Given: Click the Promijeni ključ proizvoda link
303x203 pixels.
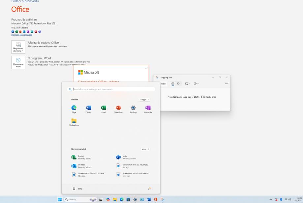Looking at the screenshot, I should pos(22,35).
